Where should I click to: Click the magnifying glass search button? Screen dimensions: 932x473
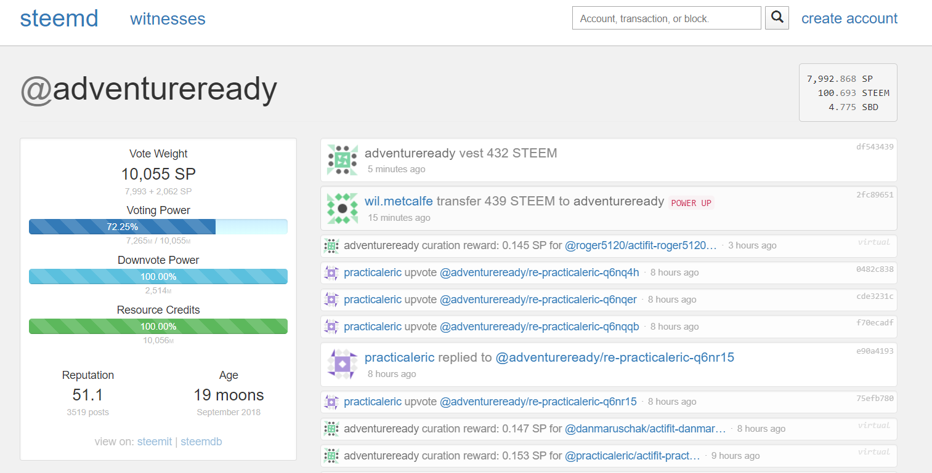point(777,18)
